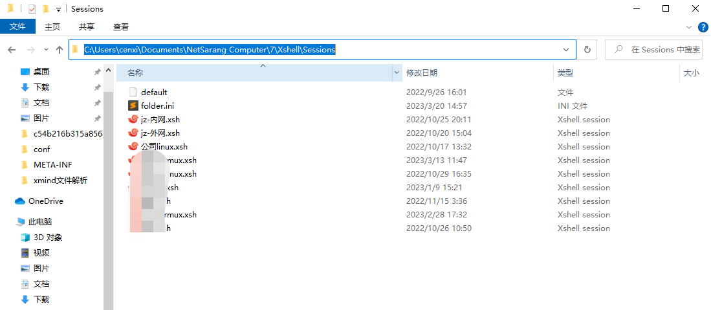Open 视频 under 此电脑
Viewport: 711px width, 310px height.
(x=41, y=253)
